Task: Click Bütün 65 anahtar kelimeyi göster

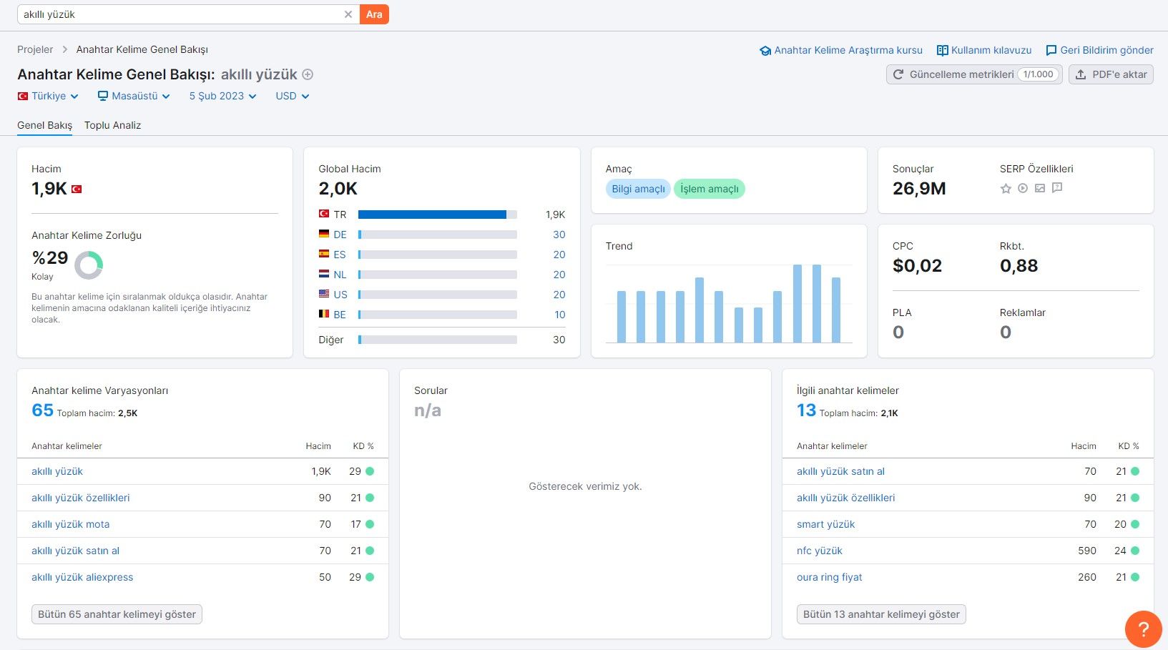Action: click(x=117, y=614)
